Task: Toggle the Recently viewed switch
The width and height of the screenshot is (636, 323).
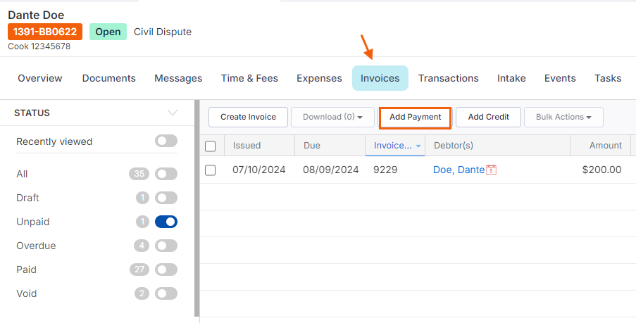Action: (166, 141)
